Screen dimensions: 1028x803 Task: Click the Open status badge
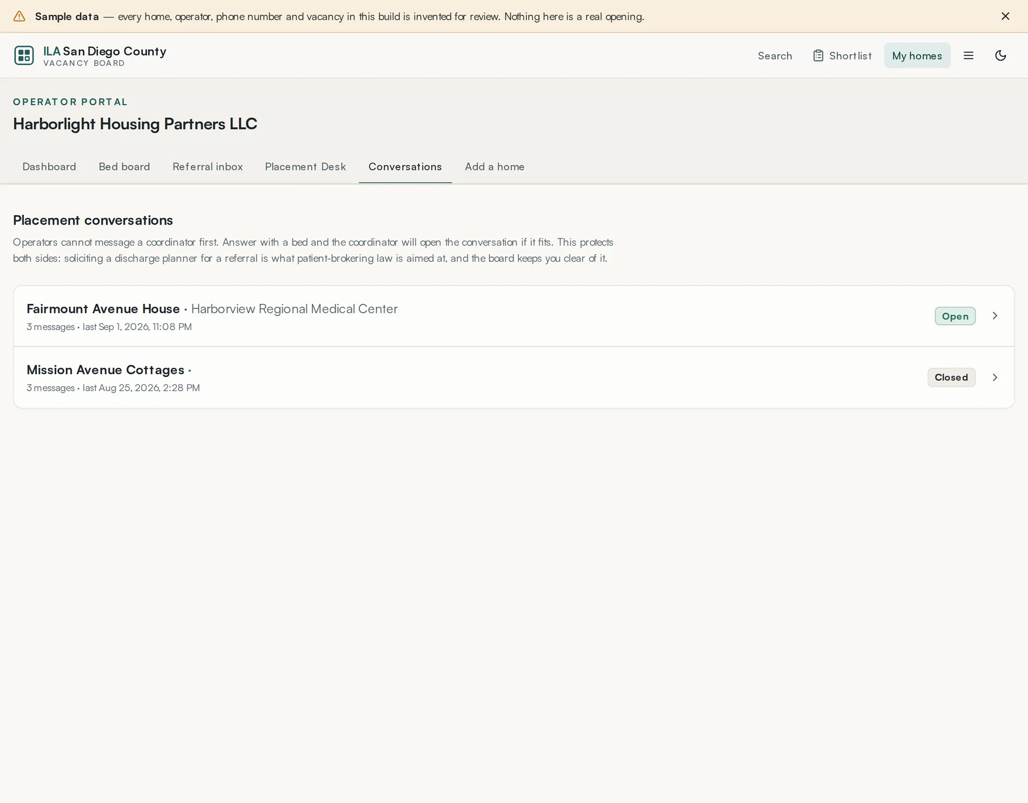point(955,316)
